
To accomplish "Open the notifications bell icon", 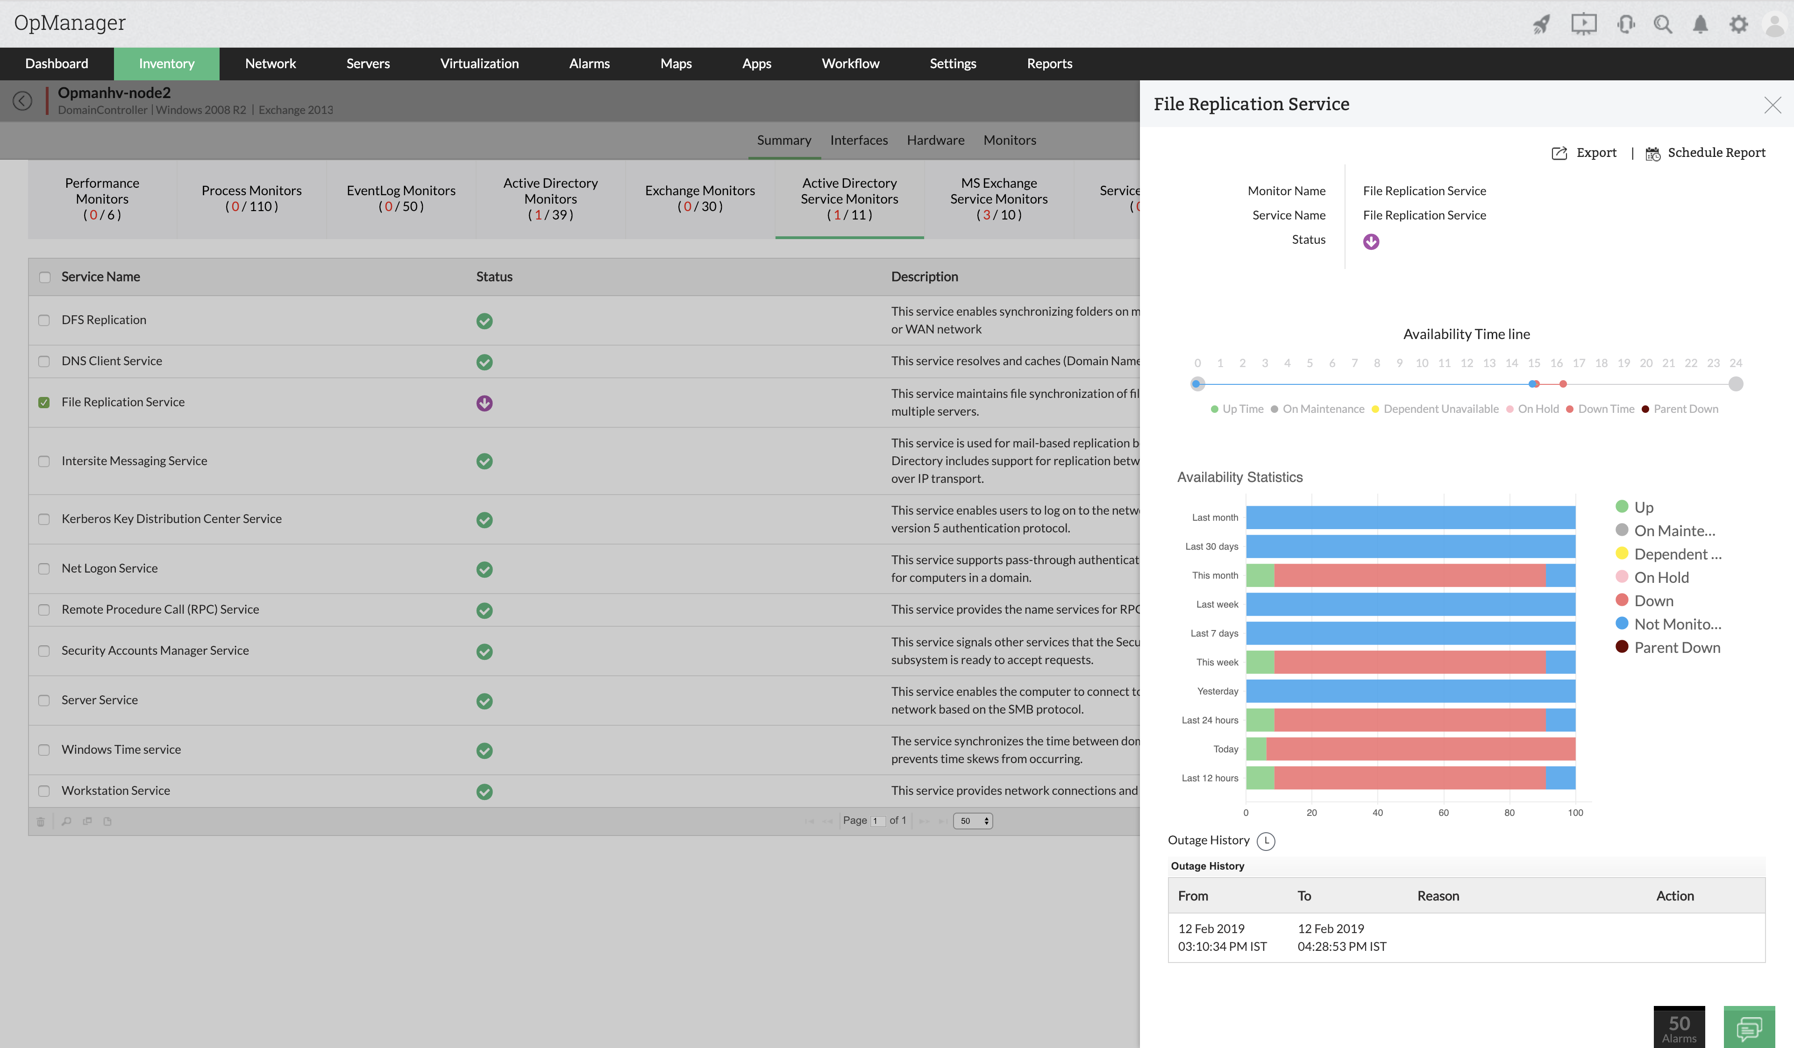I will point(1701,25).
